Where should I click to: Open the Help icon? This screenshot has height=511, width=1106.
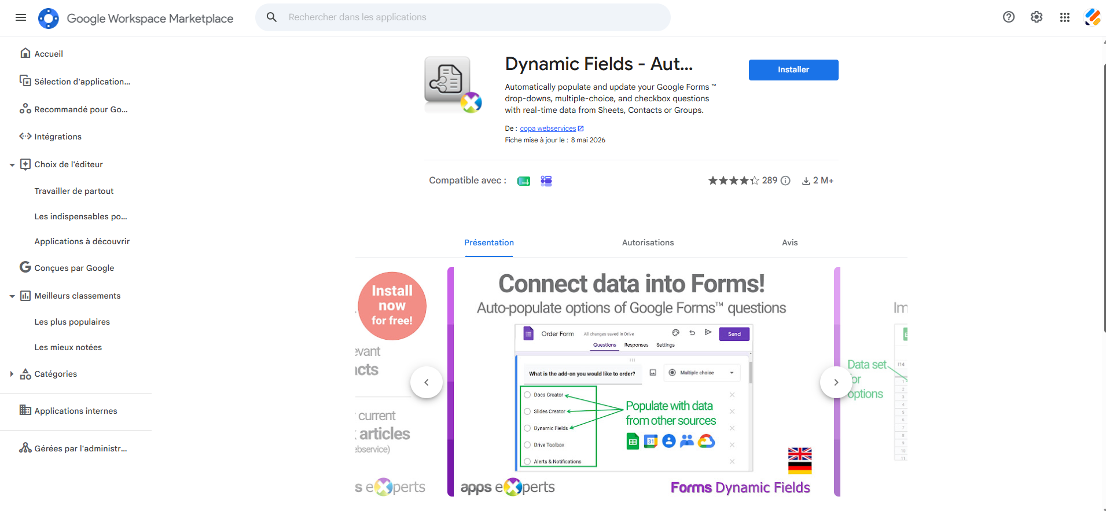(x=1009, y=17)
